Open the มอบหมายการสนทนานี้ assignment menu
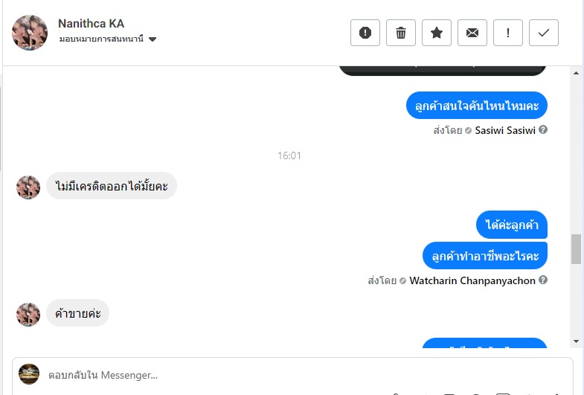The height and width of the screenshot is (395, 584). [x=101, y=39]
